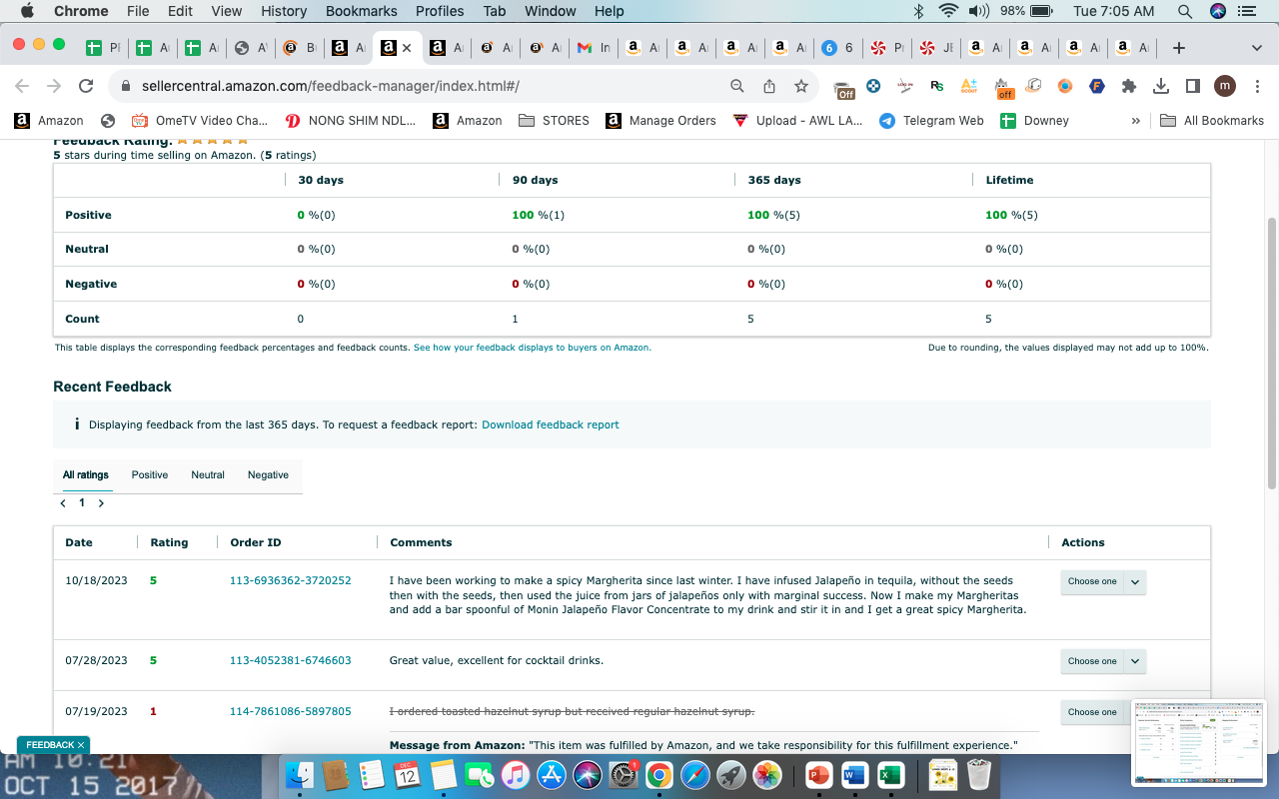
Task: Open the STORES bookmark folder
Action: (554, 121)
